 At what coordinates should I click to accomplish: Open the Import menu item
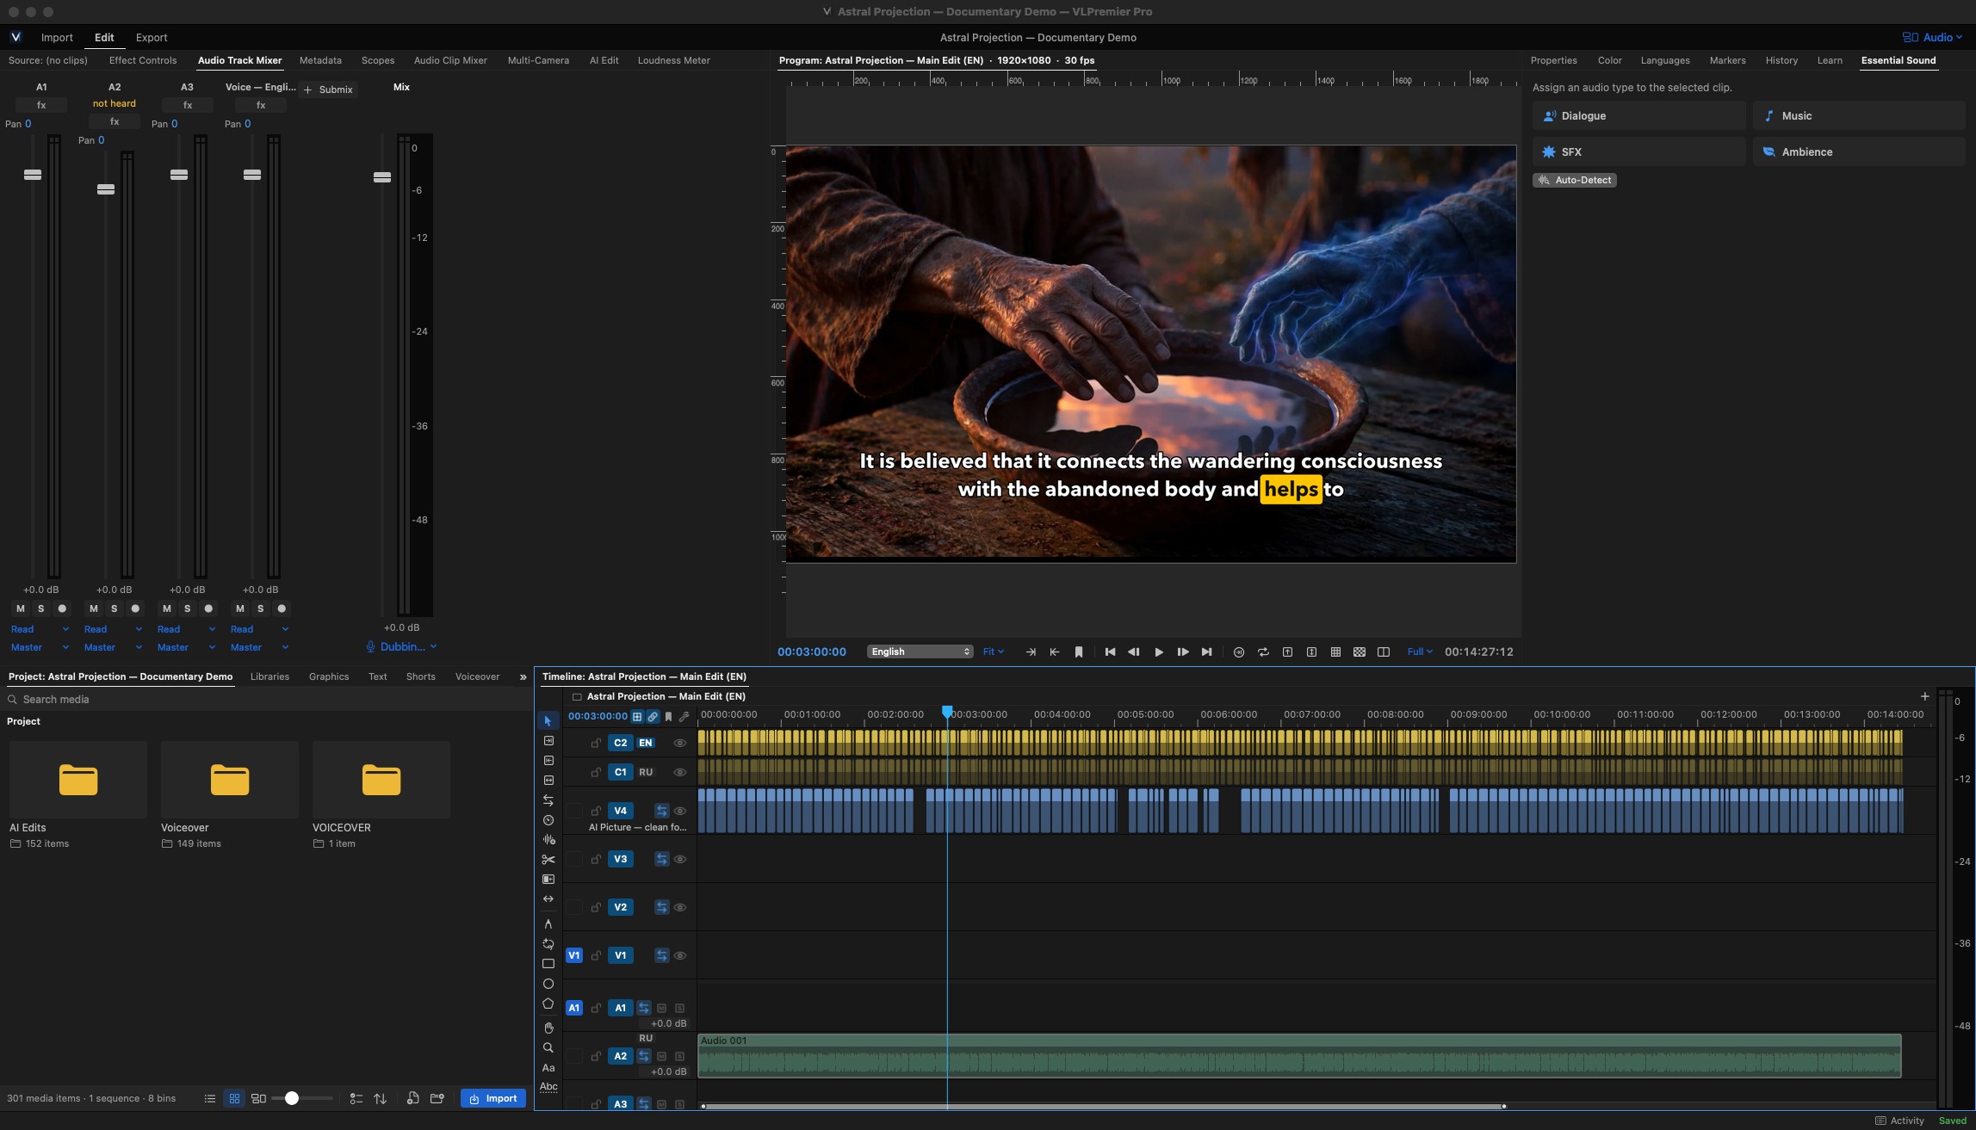[x=57, y=37]
